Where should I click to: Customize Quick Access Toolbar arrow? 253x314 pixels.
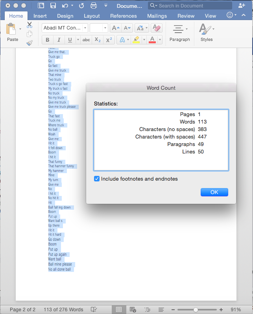106,6
